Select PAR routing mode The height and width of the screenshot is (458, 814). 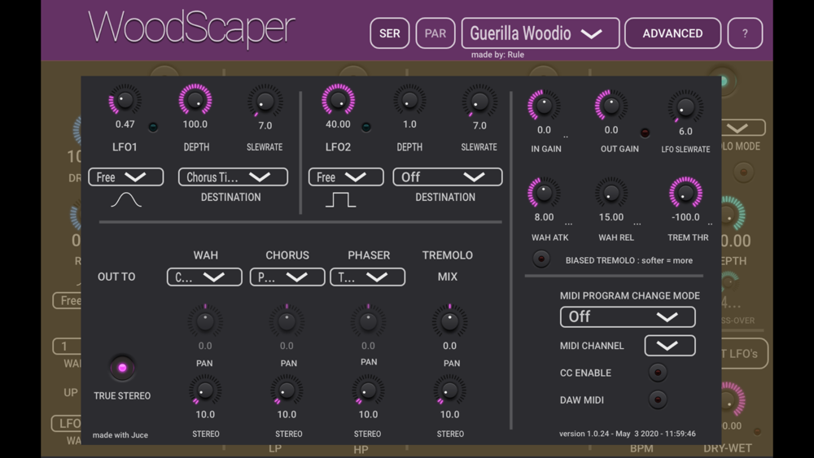pyautogui.click(x=435, y=34)
